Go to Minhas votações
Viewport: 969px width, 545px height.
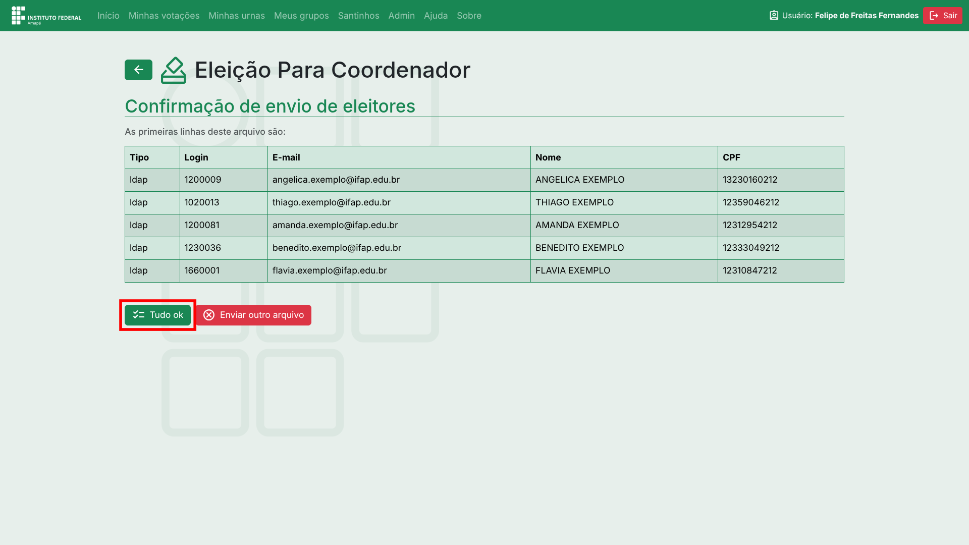point(164,16)
